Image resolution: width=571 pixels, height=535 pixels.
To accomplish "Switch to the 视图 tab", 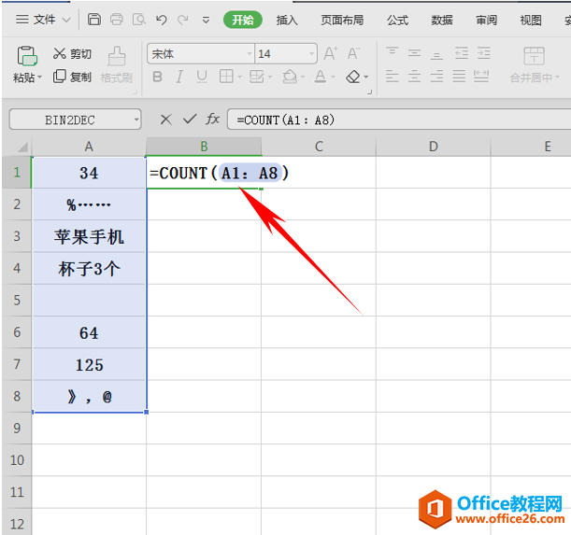I will coord(531,20).
